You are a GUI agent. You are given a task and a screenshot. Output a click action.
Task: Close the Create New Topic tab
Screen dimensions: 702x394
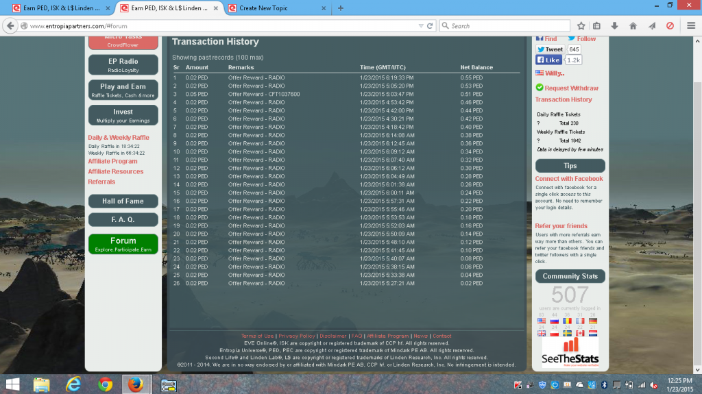(x=324, y=8)
